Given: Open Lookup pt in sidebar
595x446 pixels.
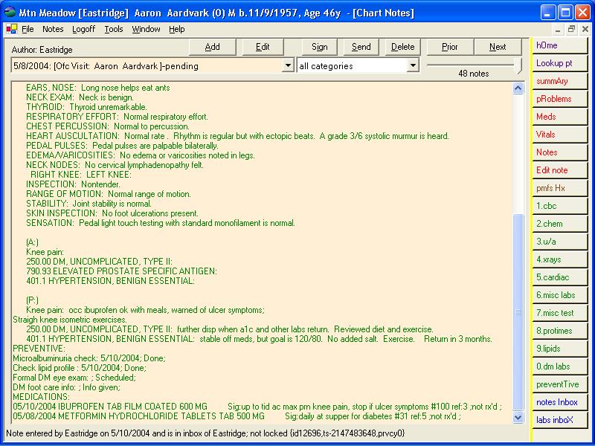Looking at the screenshot, I should coord(561,63).
